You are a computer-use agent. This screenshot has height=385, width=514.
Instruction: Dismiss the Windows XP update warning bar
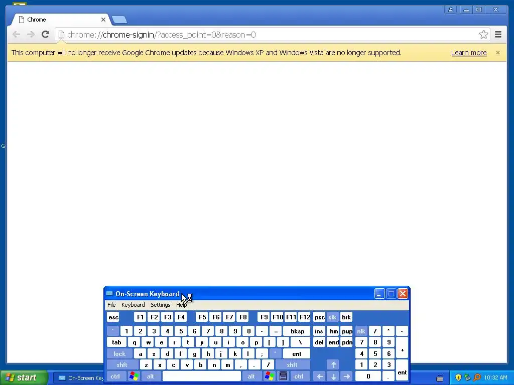(497, 53)
